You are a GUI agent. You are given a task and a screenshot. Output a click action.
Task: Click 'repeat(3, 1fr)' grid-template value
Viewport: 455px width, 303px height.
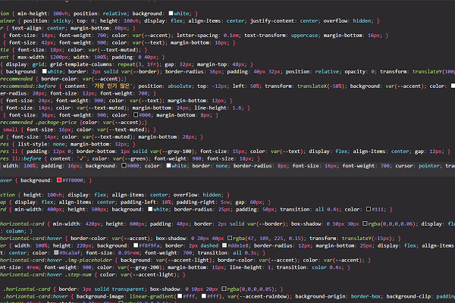(139, 64)
